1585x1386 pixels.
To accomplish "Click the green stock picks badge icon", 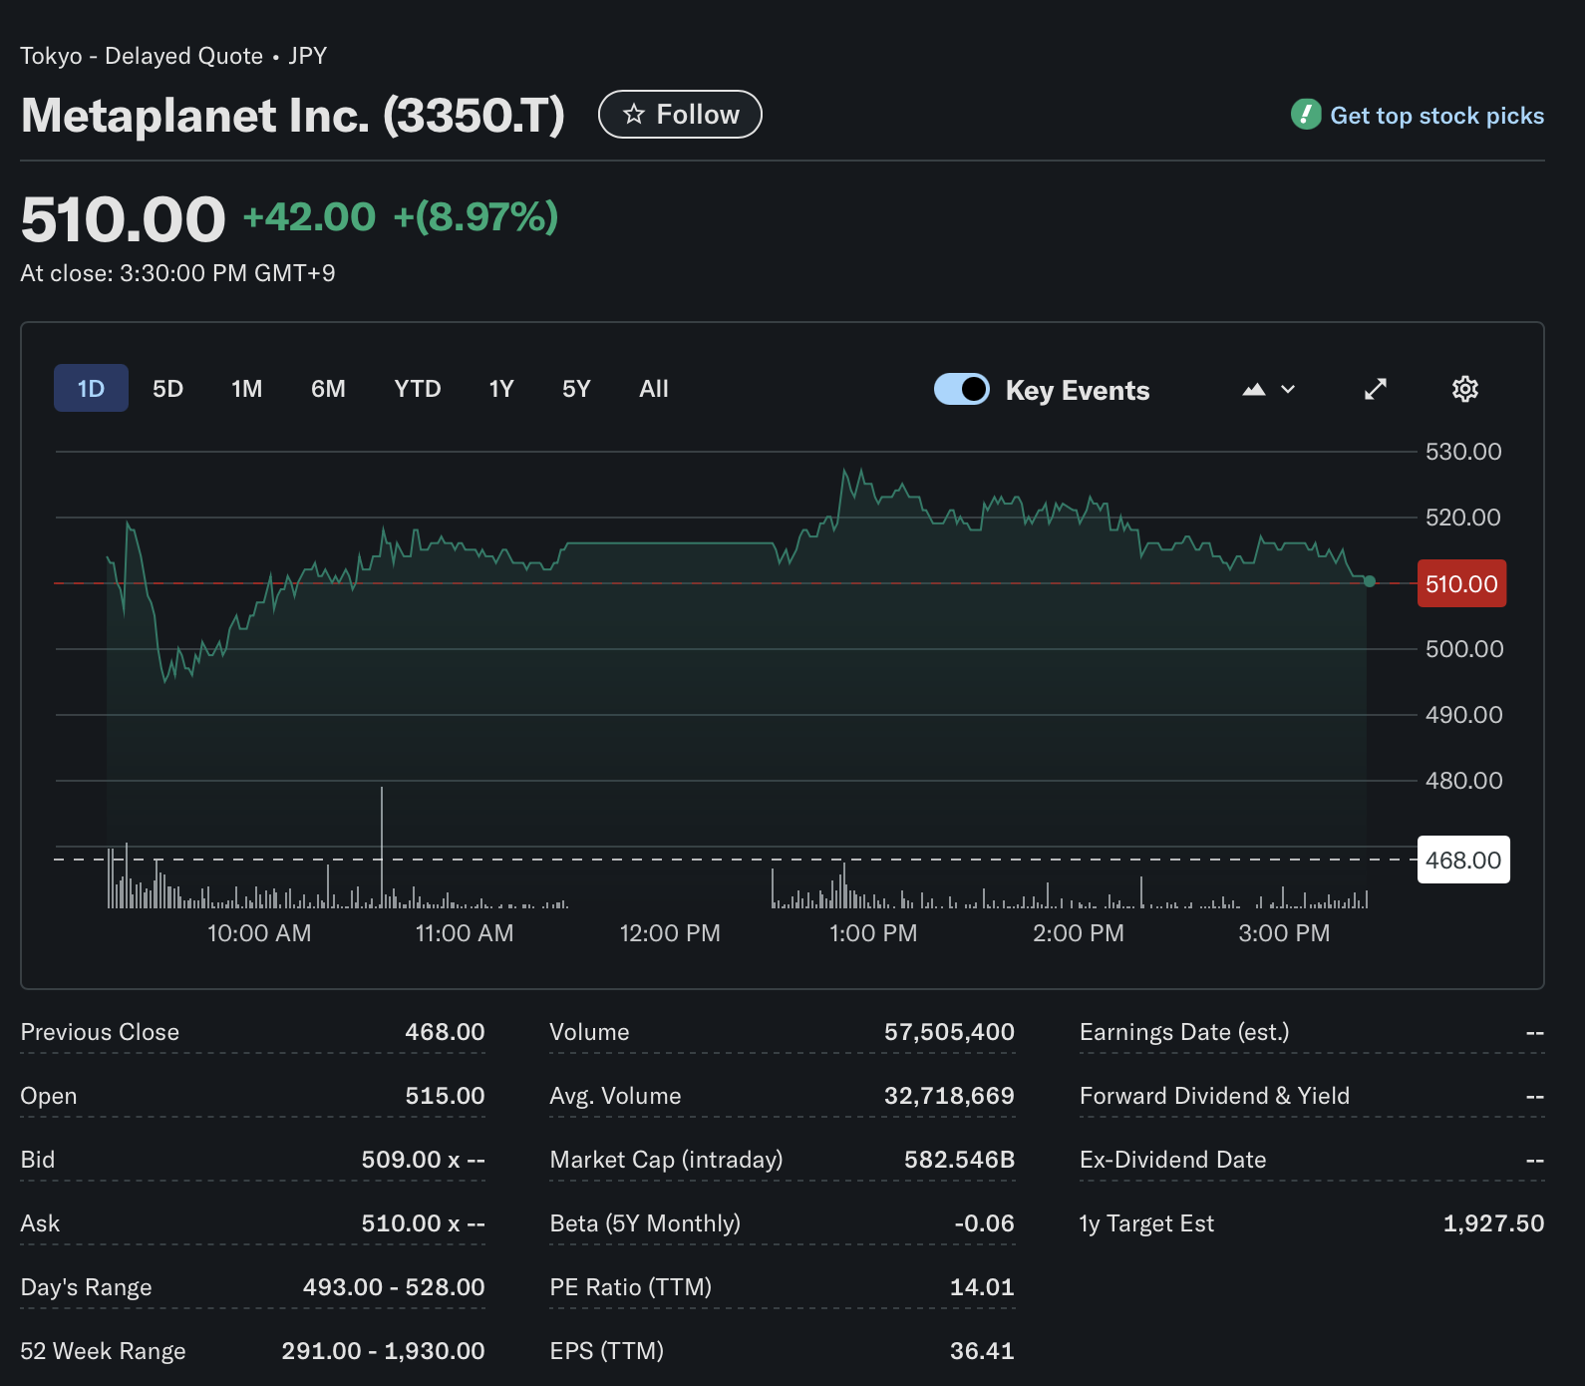I will click(x=1305, y=115).
